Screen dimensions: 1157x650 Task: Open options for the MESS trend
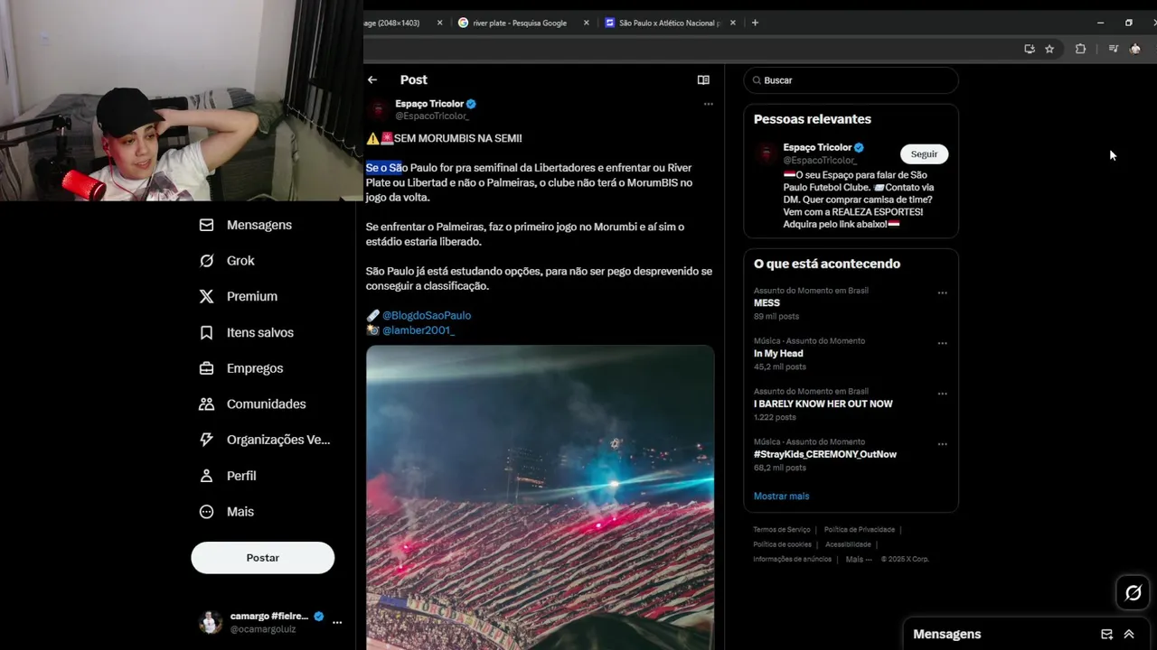pos(942,292)
